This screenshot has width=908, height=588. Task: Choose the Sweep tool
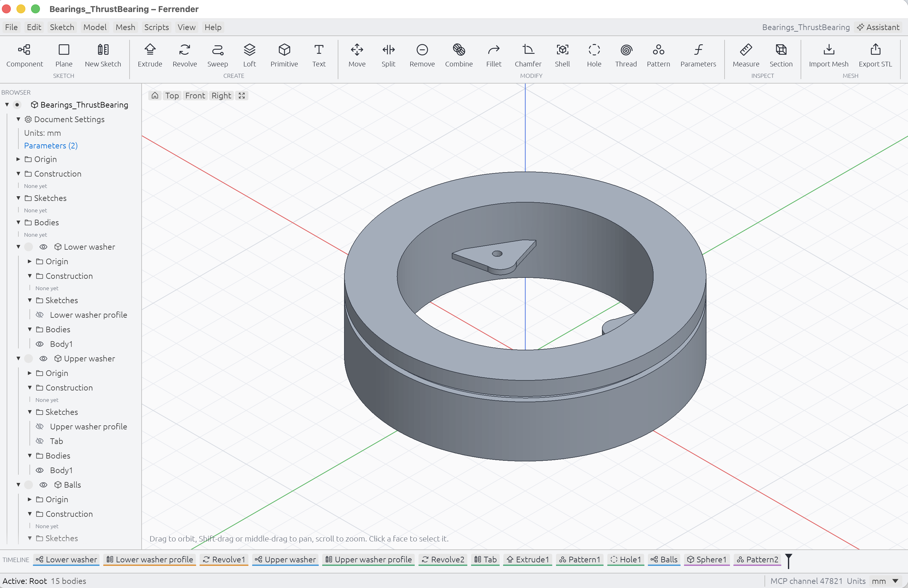[x=217, y=55]
